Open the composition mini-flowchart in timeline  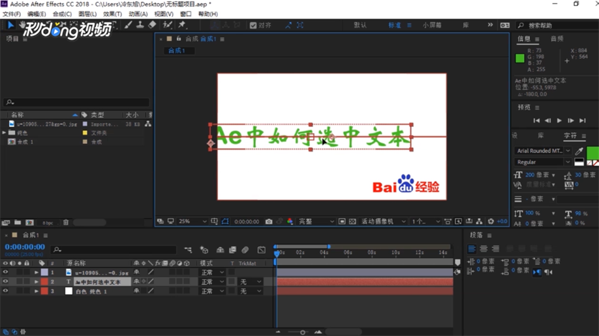pyautogui.click(x=188, y=250)
